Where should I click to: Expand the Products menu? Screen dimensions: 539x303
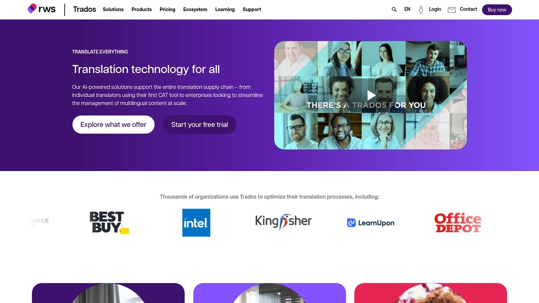(x=141, y=9)
